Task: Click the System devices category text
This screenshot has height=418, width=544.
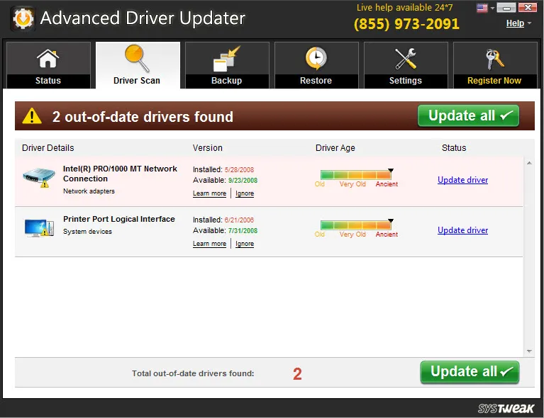Action: click(87, 231)
